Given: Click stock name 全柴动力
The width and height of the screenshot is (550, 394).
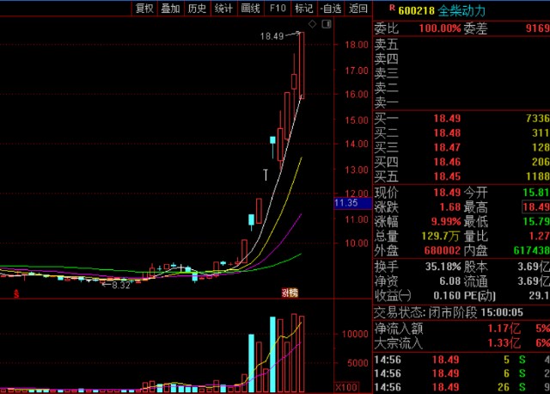Looking at the screenshot, I should point(461,11).
